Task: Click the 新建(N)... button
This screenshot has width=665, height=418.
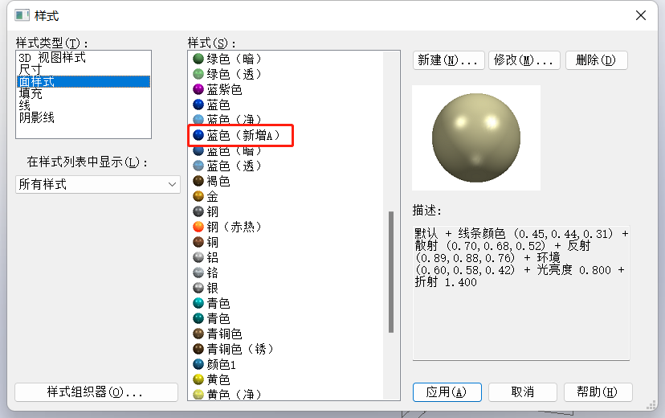Action: click(448, 60)
